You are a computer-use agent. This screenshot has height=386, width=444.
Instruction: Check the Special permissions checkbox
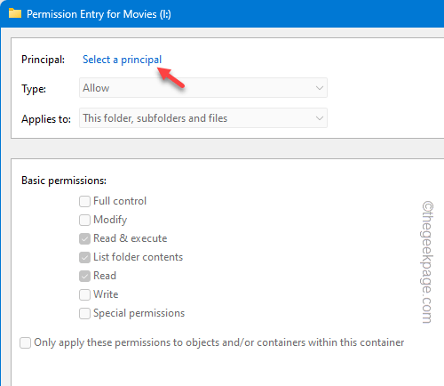pos(84,313)
